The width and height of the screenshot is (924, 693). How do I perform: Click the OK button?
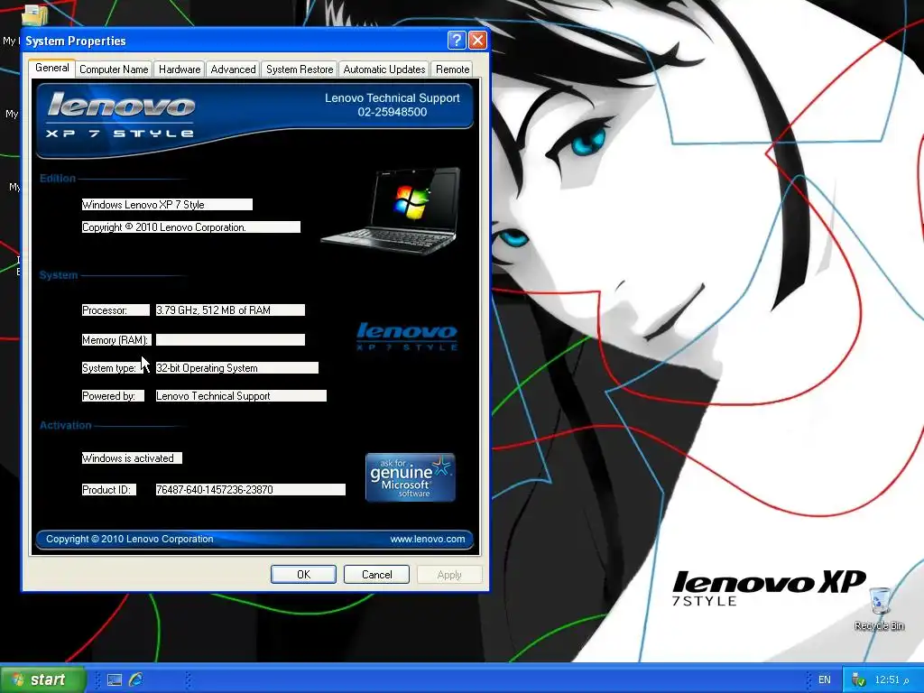pos(303,575)
